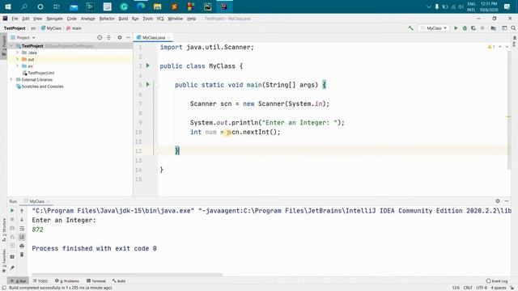
Task: Minimize the Run tool window
Action: (x=507, y=201)
